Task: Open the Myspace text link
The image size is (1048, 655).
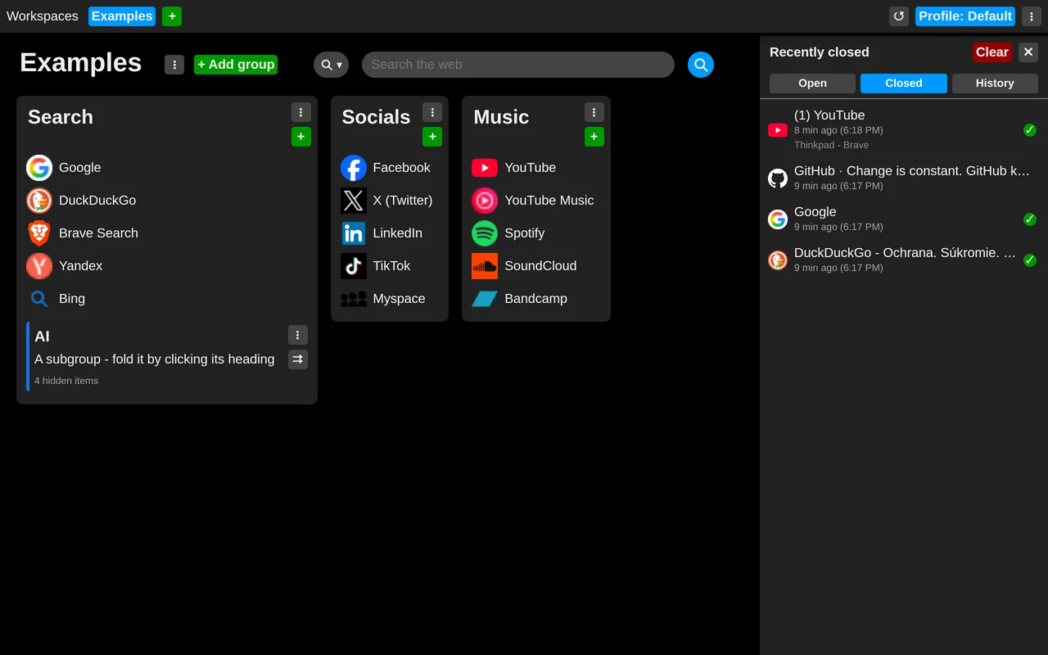Action: point(399,299)
